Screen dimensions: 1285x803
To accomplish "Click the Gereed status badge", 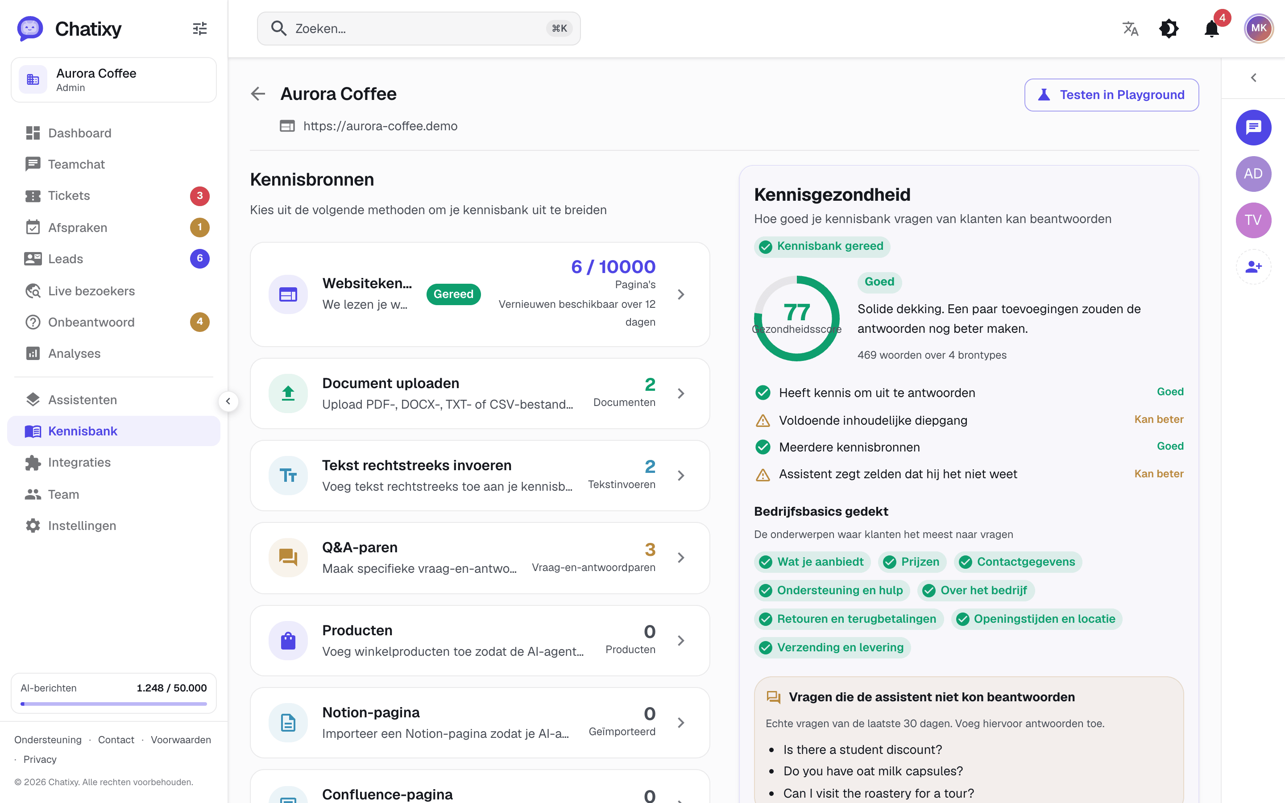I will [453, 294].
